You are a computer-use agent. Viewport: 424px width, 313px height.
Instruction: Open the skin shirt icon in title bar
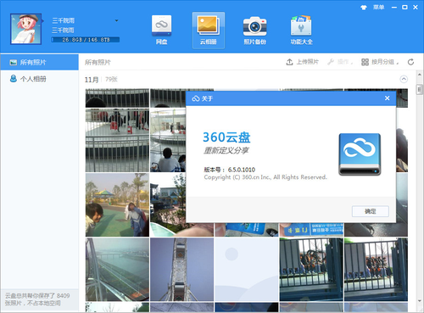point(364,8)
